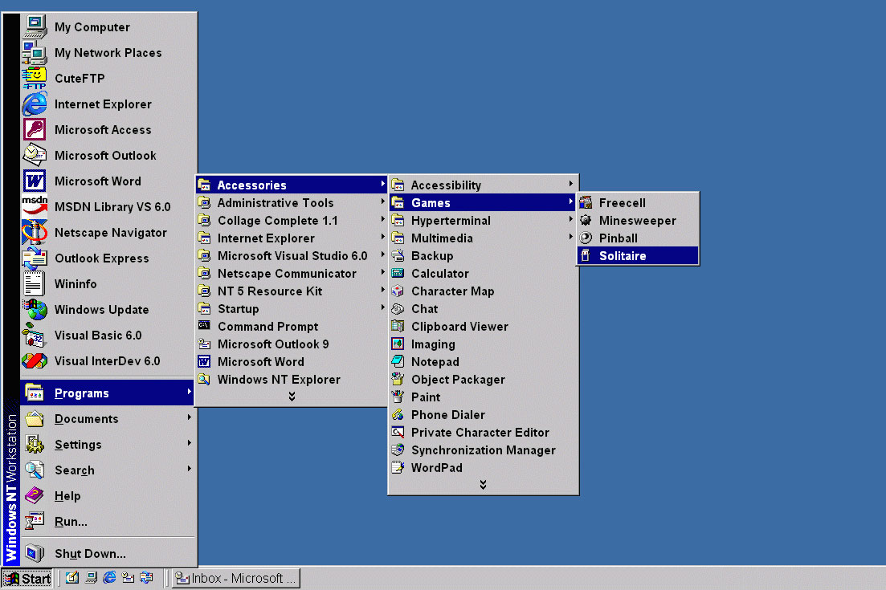
Task: Click the Command Prompt icon
Action: (204, 326)
